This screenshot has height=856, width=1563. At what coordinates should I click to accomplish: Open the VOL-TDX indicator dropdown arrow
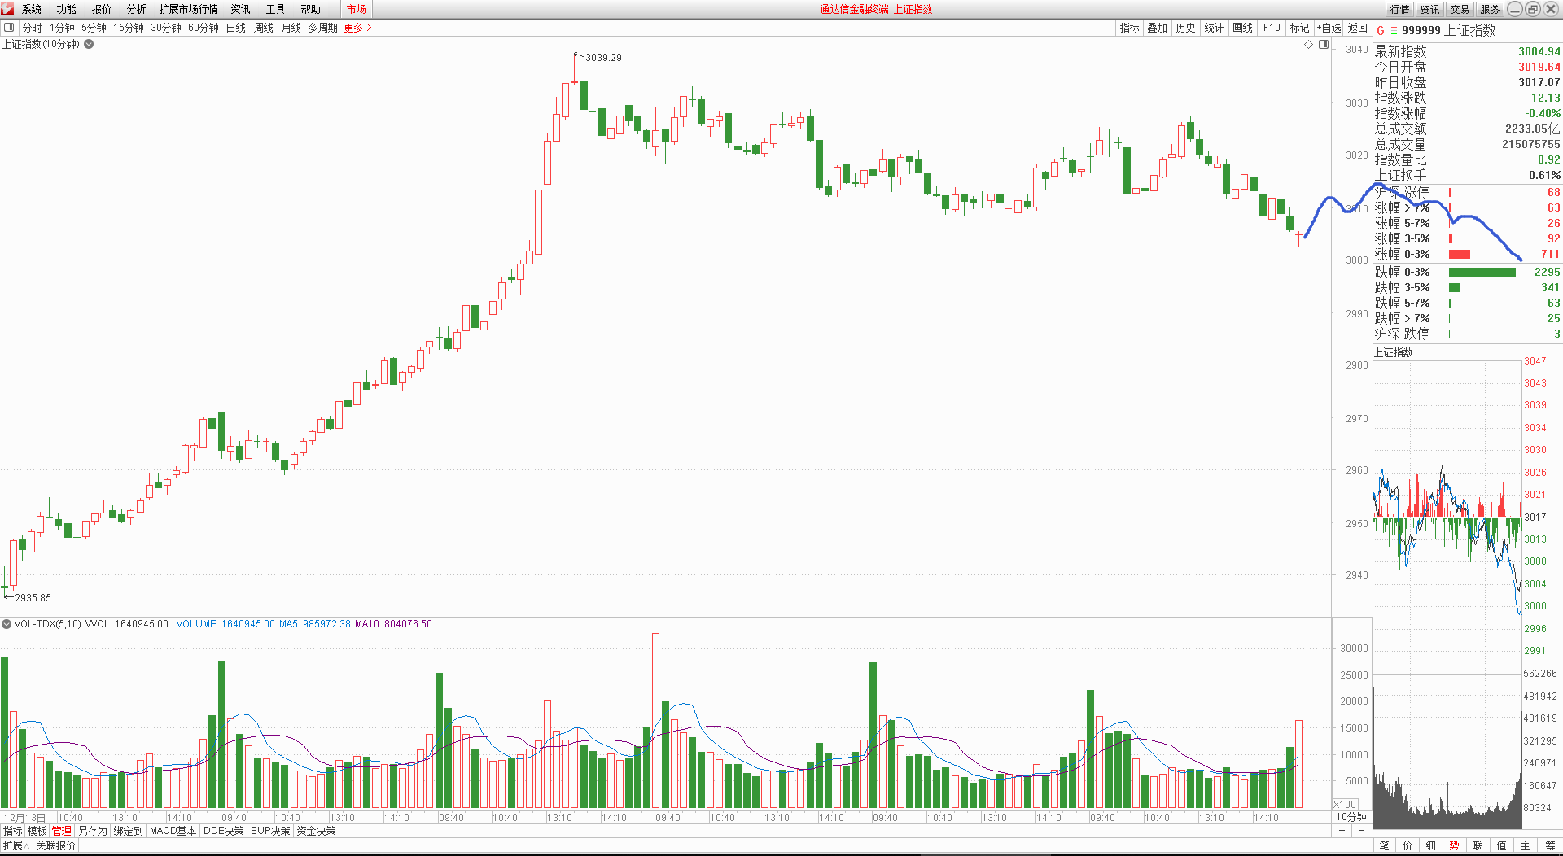pyautogui.click(x=7, y=624)
